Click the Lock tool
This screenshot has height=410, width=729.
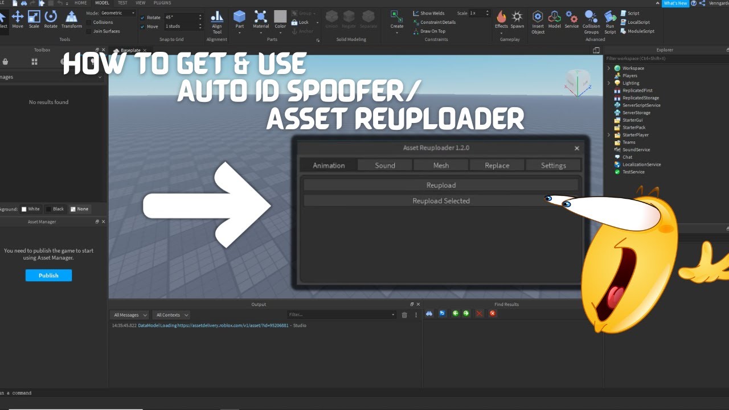[x=300, y=22]
